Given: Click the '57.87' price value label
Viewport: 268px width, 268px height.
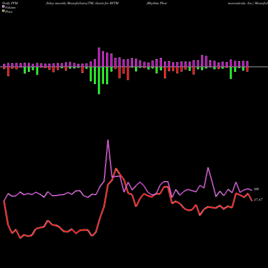Looking at the screenshot, I should [258, 200].
